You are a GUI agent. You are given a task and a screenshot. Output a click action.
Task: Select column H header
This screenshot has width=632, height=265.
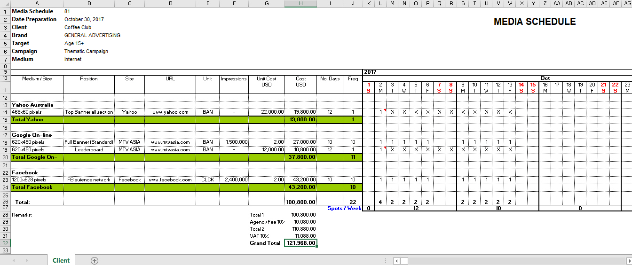point(300,3)
